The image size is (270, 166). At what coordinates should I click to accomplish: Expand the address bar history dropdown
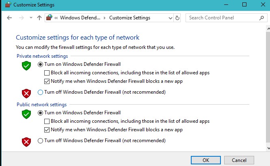pos(170,18)
